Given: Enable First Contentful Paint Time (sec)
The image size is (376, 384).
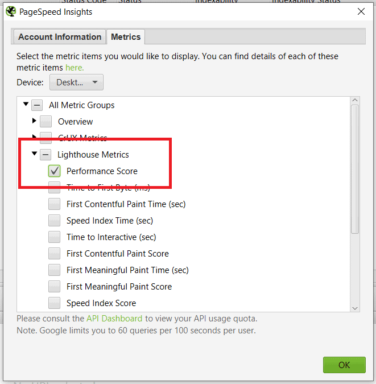Looking at the screenshot, I should click(x=54, y=204).
